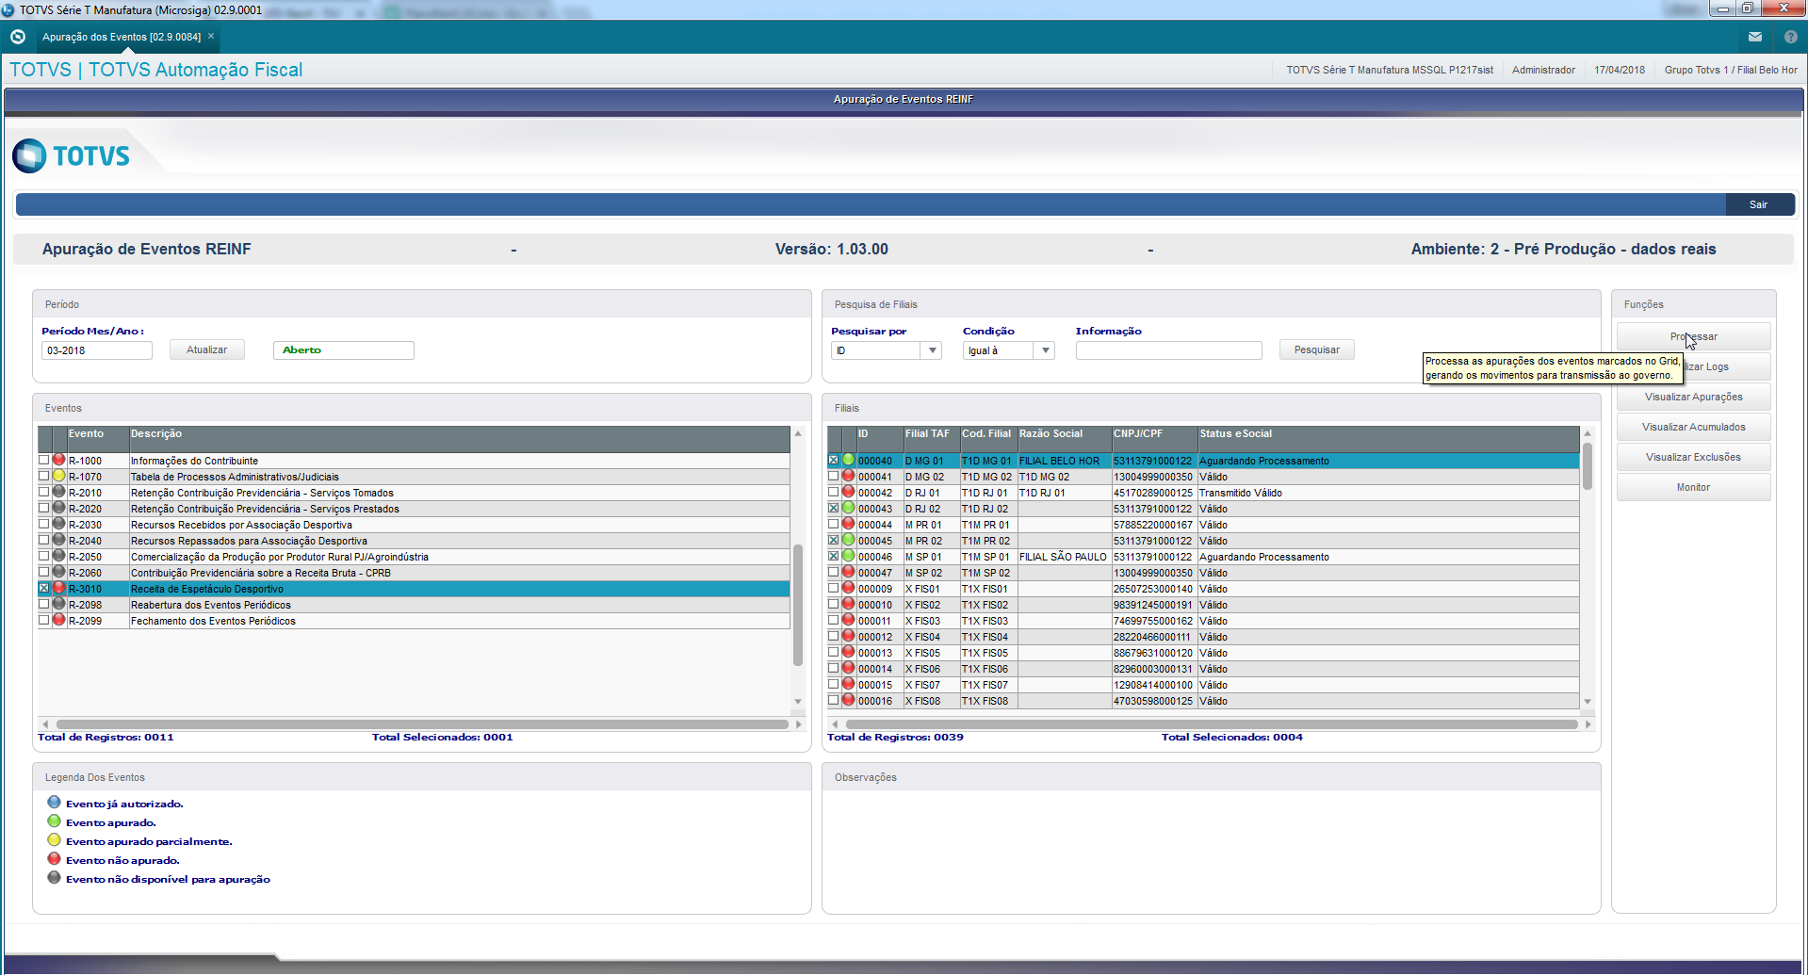Check the R-1070 event checkbox
The width and height of the screenshot is (1808, 975).
coord(43,476)
